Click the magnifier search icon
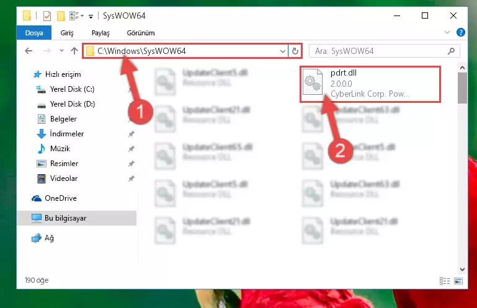This screenshot has width=477, height=308. click(x=452, y=51)
